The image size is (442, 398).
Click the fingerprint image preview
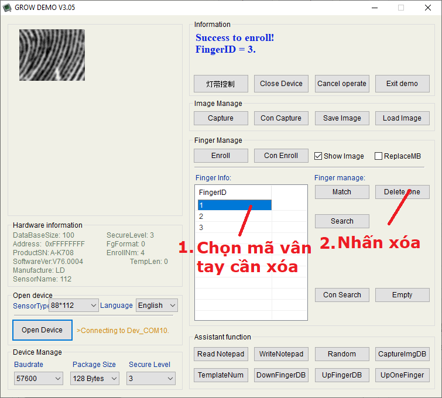click(x=52, y=55)
